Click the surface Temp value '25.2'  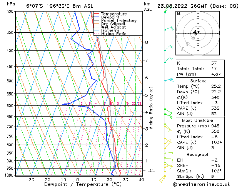(216, 86)
